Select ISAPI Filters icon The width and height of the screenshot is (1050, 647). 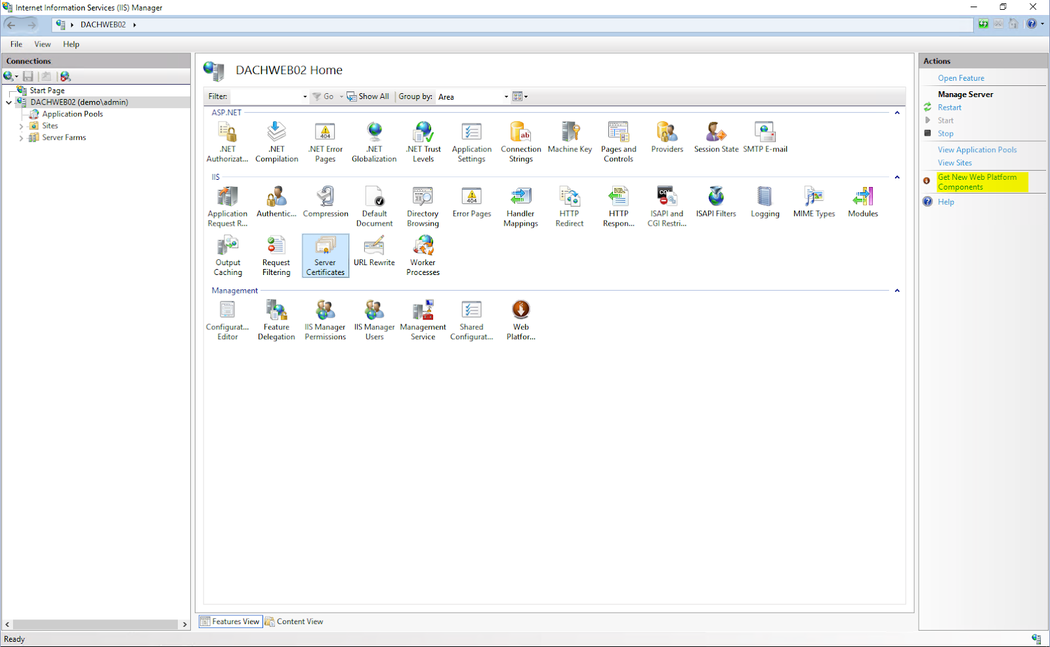[716, 201]
